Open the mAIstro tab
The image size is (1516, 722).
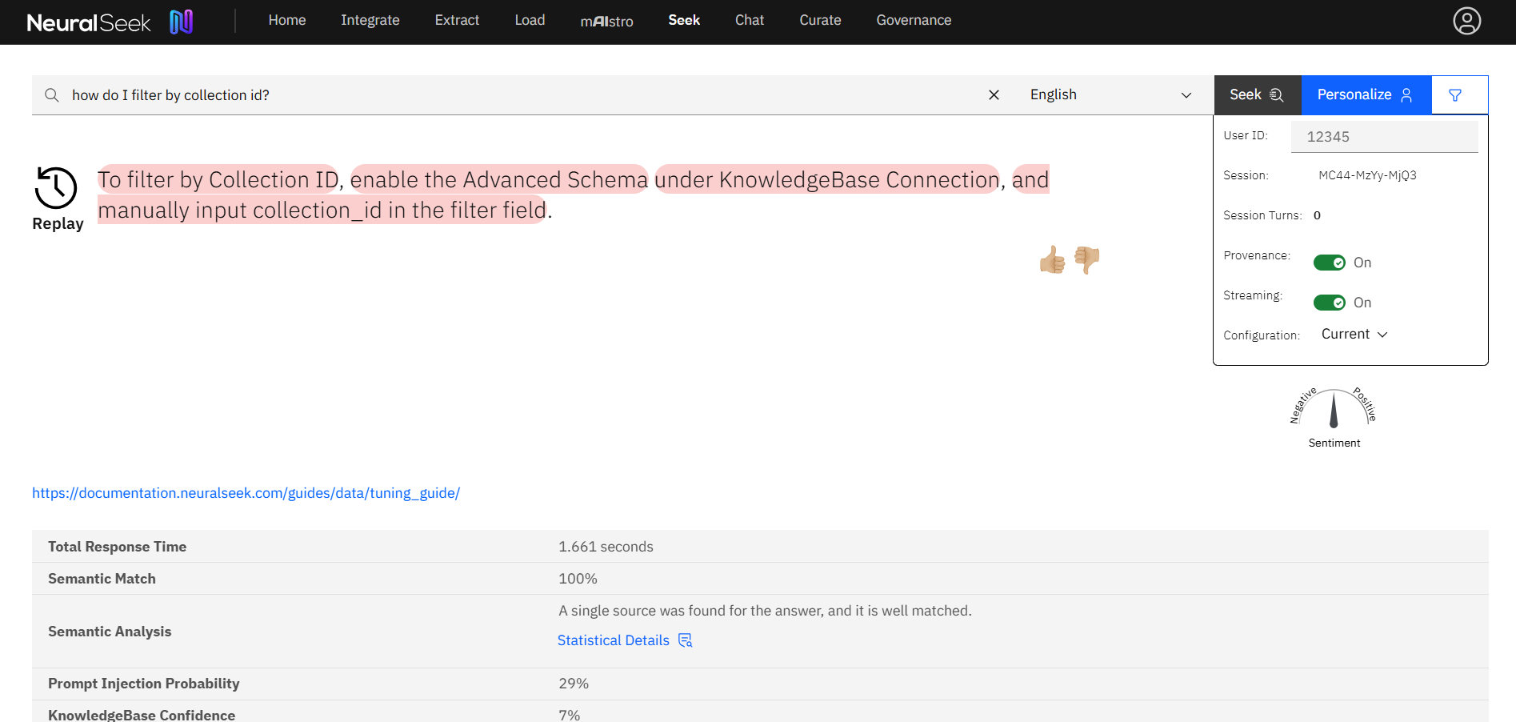pos(606,21)
